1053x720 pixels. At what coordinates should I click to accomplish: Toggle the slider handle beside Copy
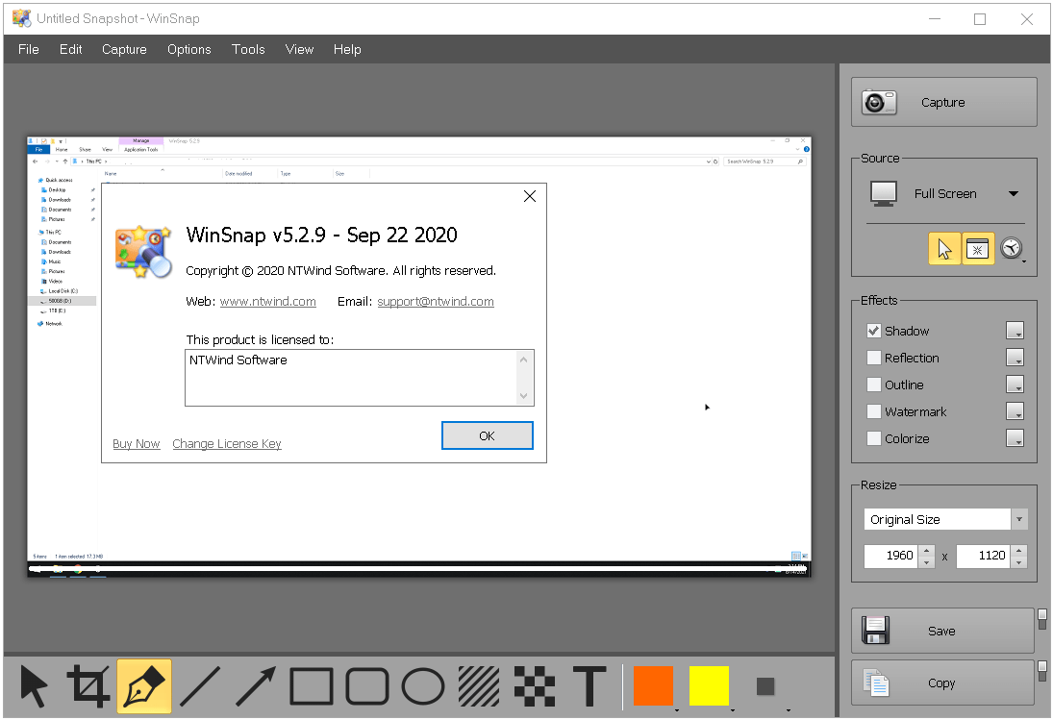[x=1042, y=670]
